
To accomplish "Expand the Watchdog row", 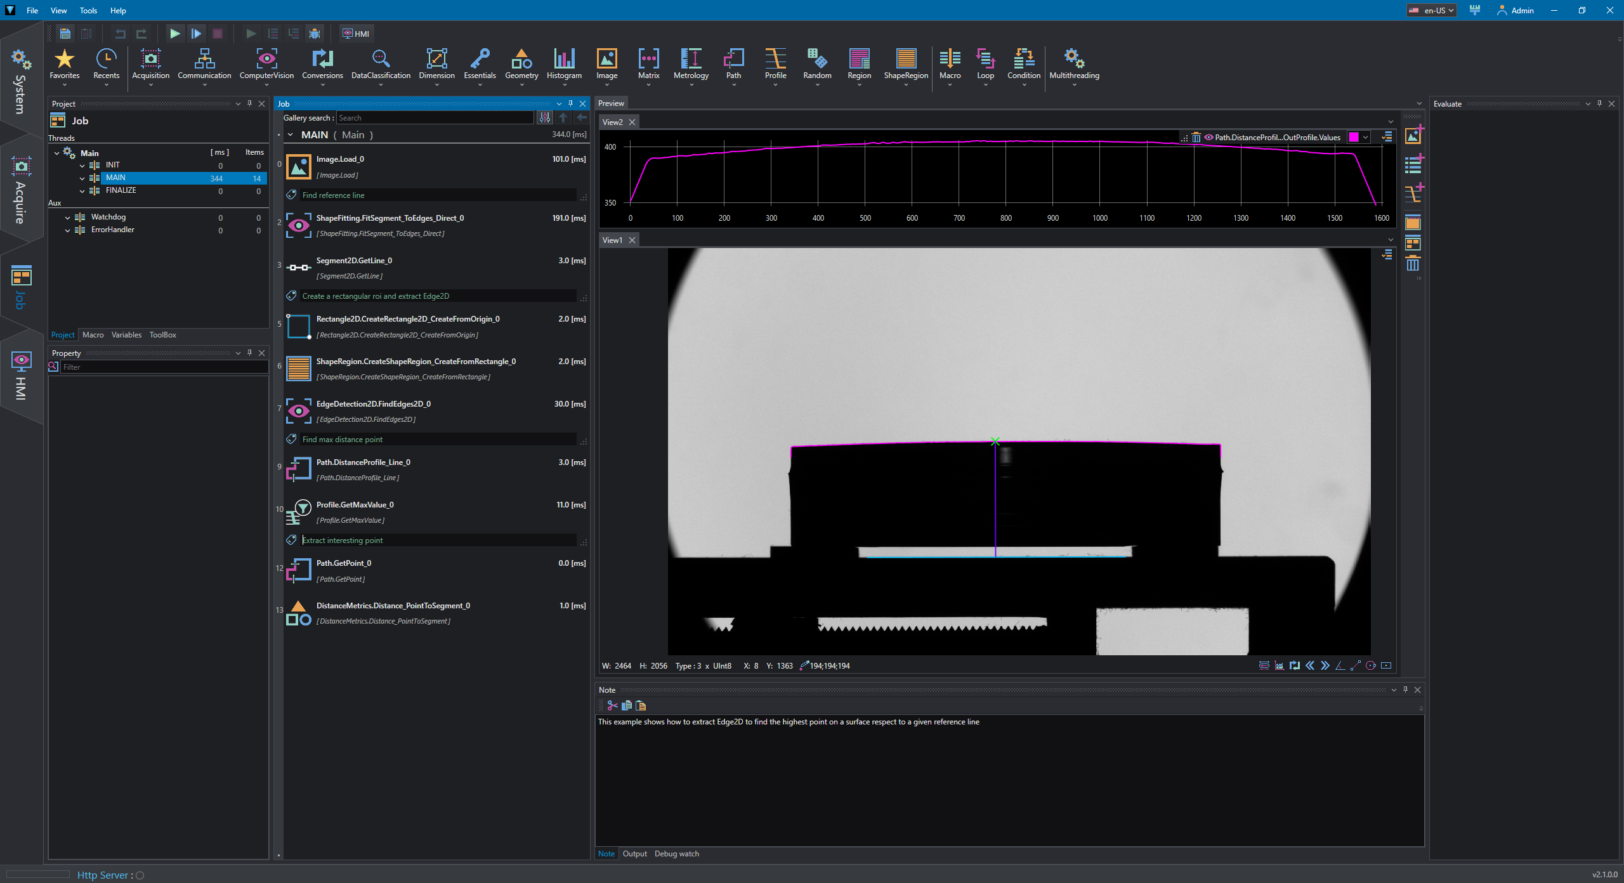I will 67,218.
